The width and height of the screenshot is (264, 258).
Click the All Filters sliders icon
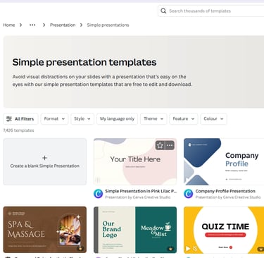[x=9, y=119]
